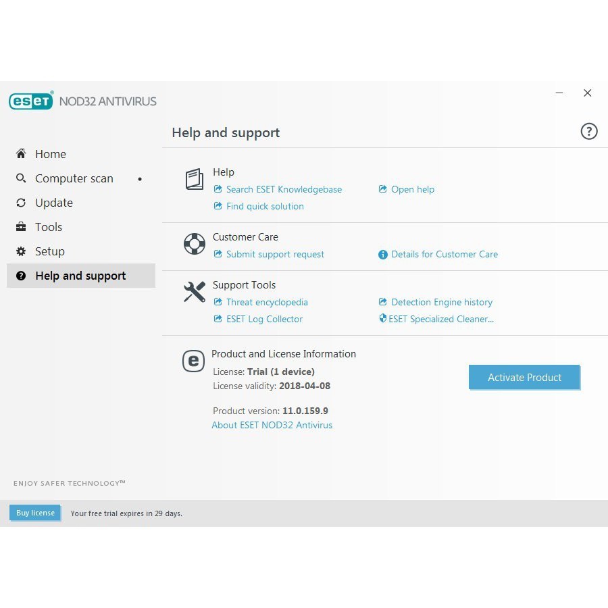Open the Computer scan section

pos(74,178)
